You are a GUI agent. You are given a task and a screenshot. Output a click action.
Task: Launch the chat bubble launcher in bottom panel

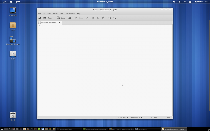(x=43, y=129)
